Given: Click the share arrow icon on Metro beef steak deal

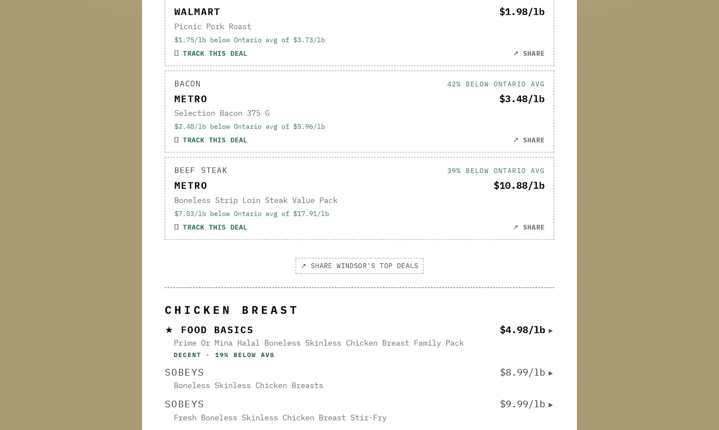Looking at the screenshot, I should click(x=516, y=227).
